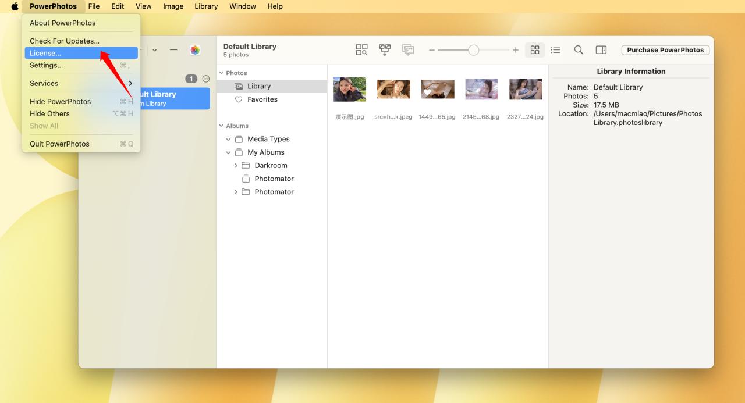The height and width of the screenshot is (403, 745).
Task: Click the 17.5 MB size value
Action: coord(606,105)
